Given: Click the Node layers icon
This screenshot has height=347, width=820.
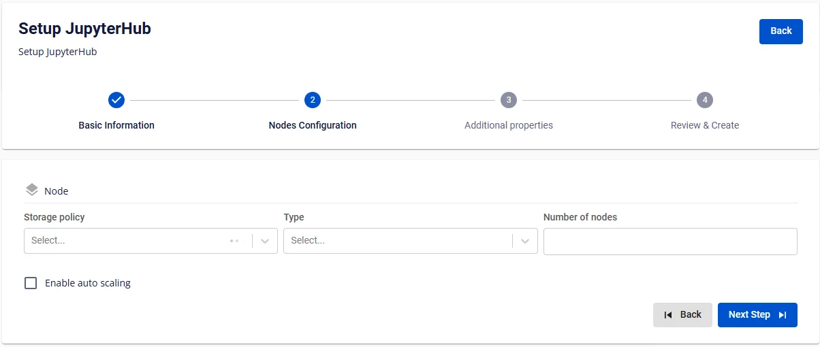Looking at the screenshot, I should pyautogui.click(x=31, y=191).
